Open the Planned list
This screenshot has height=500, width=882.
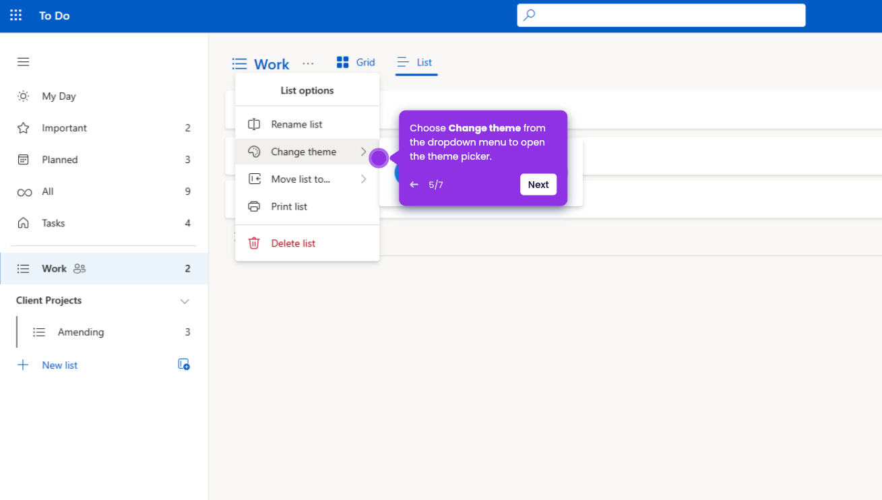coord(104,160)
